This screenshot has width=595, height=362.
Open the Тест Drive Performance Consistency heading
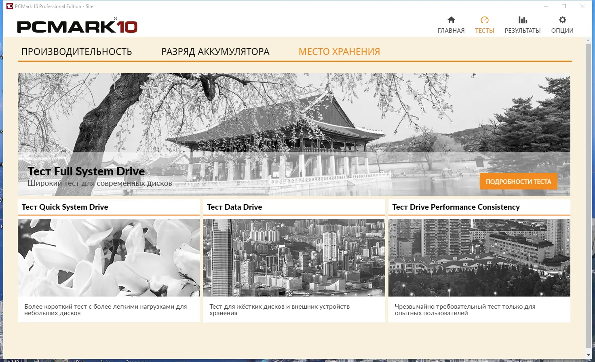(x=456, y=207)
